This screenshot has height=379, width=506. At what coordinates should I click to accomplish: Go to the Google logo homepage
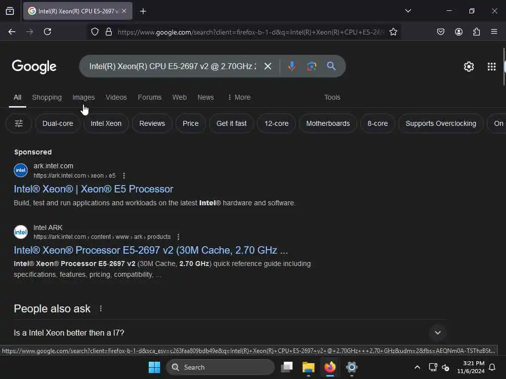(34, 67)
